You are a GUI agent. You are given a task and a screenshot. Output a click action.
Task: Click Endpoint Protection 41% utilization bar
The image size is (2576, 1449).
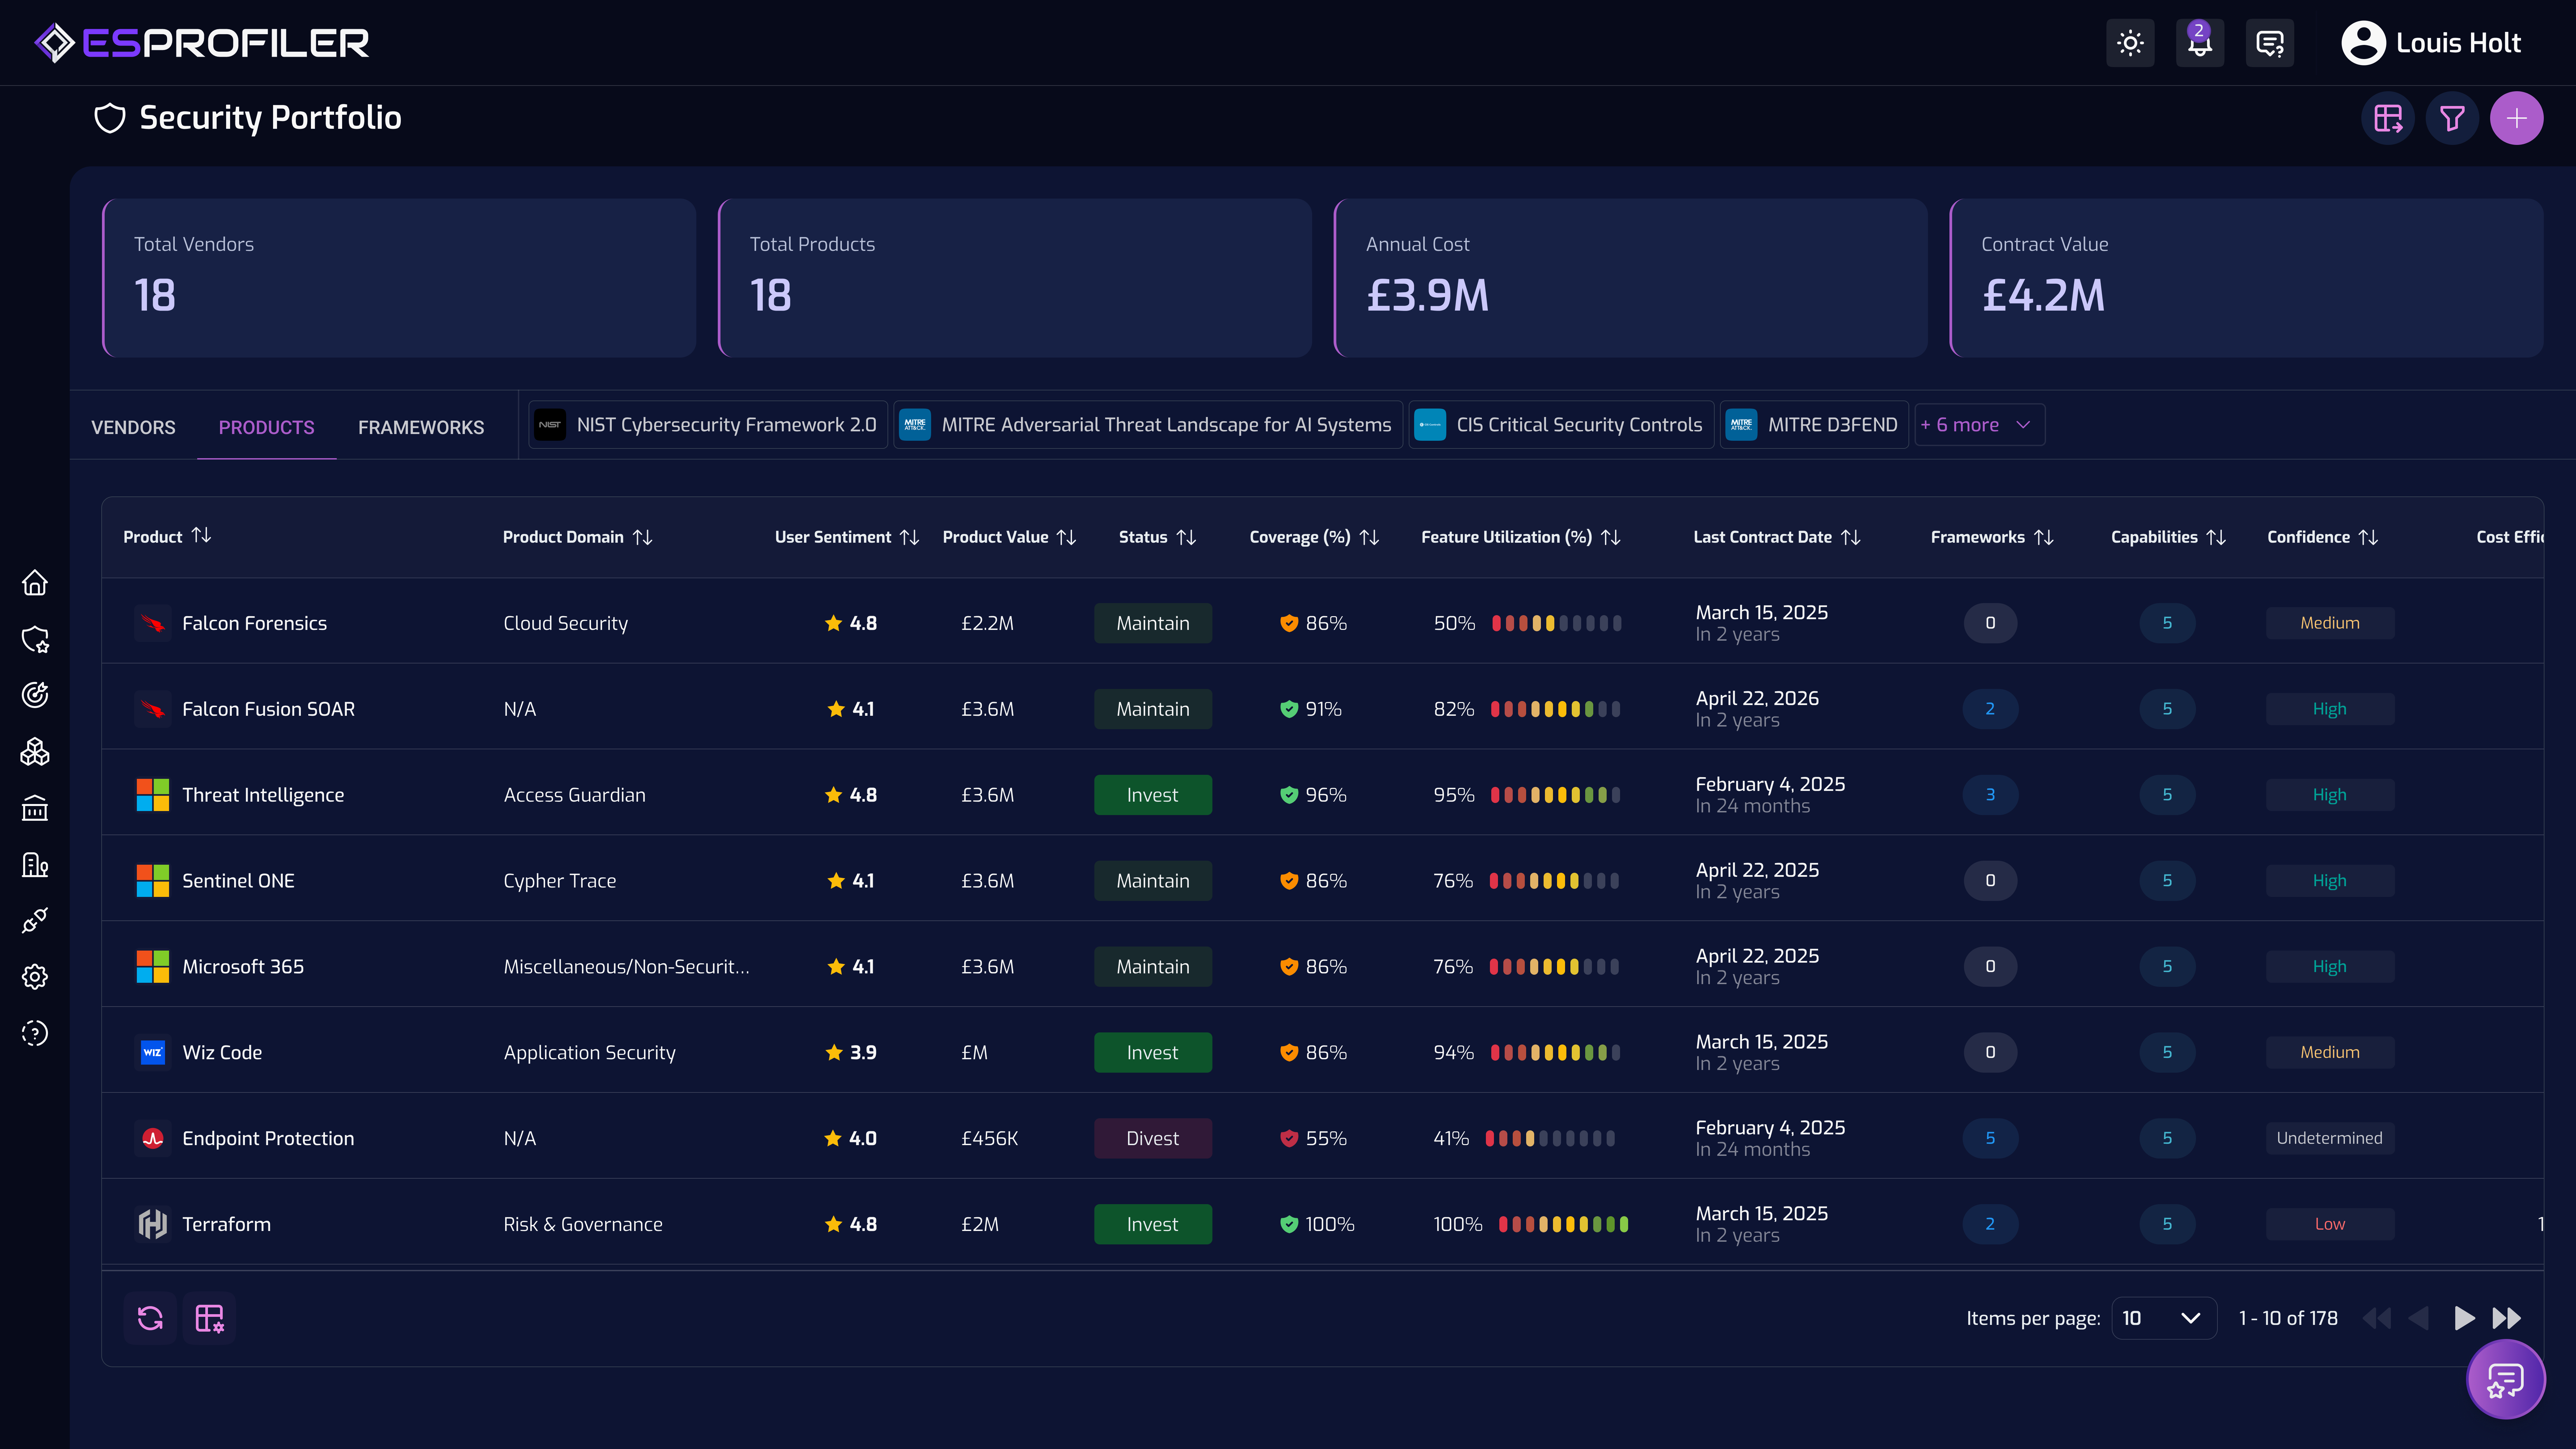[x=1550, y=1138]
